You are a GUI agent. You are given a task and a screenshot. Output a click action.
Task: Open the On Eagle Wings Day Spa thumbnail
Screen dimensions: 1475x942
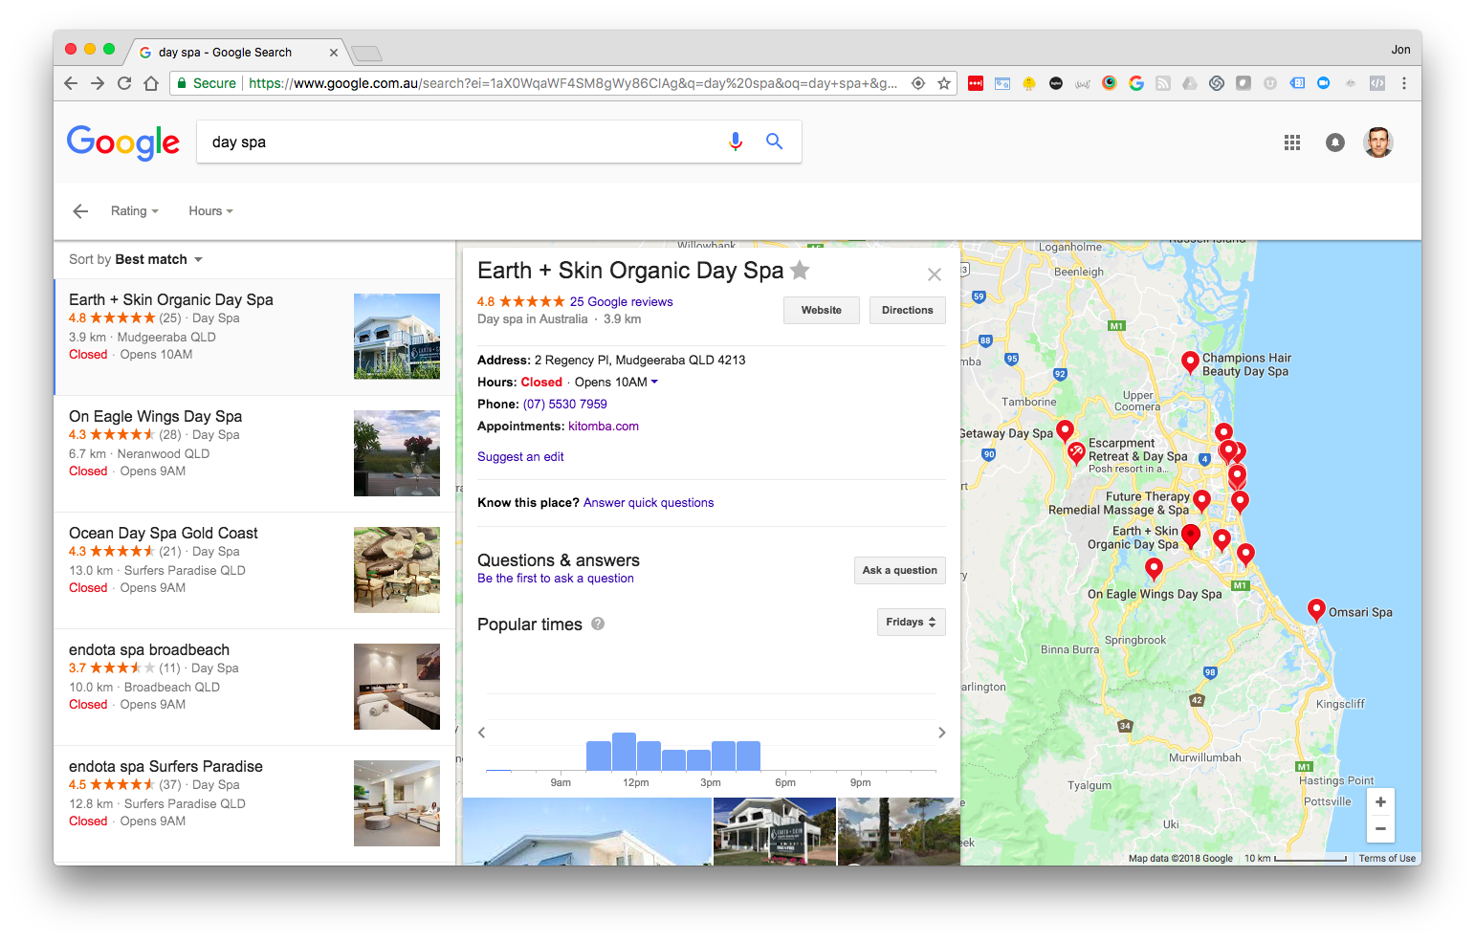pyautogui.click(x=397, y=453)
